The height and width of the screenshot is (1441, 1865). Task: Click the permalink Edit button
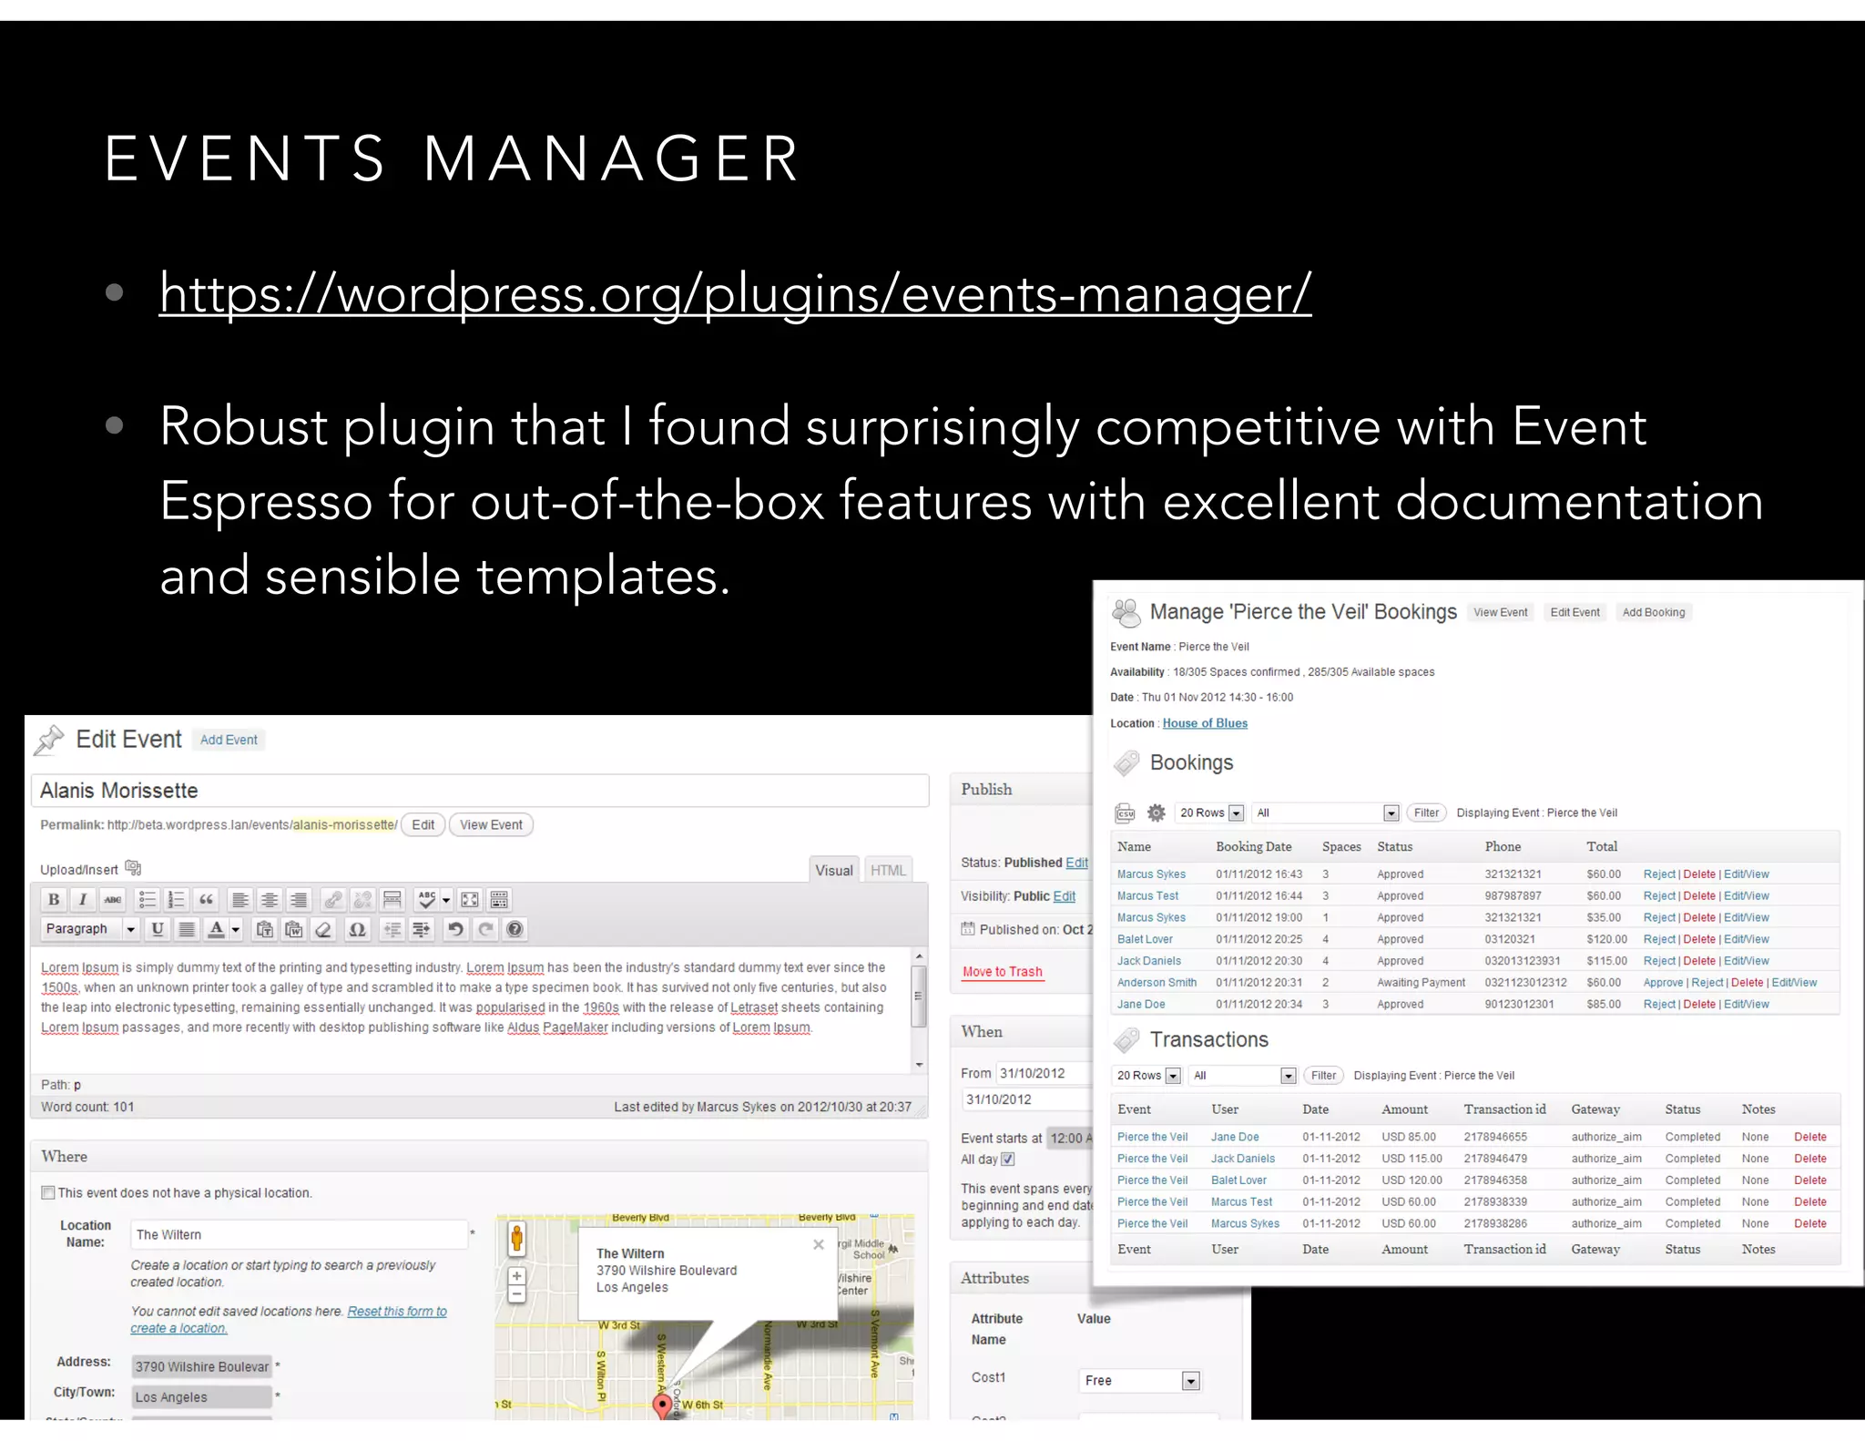point(423,825)
